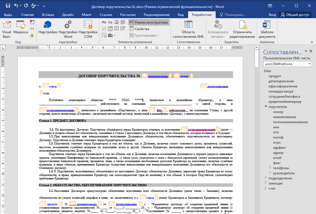Open the Группировать dropdown
Image resolution: width=316 pixels, height=214 pixels.
tap(144, 35)
